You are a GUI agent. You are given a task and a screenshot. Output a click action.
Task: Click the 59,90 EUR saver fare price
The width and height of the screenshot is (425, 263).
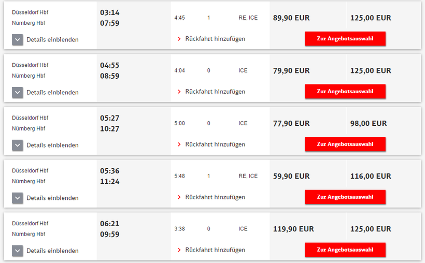[291, 176]
